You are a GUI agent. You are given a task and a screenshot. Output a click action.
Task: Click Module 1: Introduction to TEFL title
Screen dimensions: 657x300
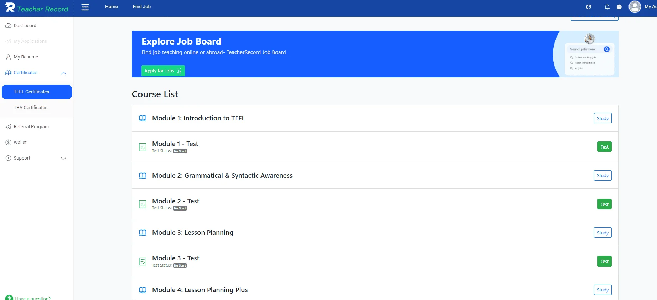198,118
